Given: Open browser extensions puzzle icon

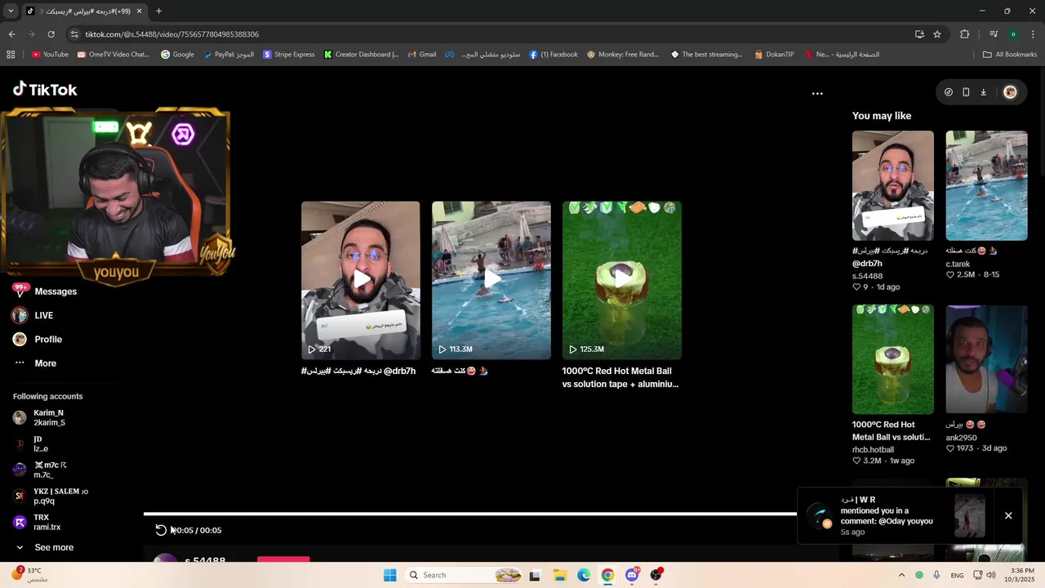Looking at the screenshot, I should (x=964, y=34).
